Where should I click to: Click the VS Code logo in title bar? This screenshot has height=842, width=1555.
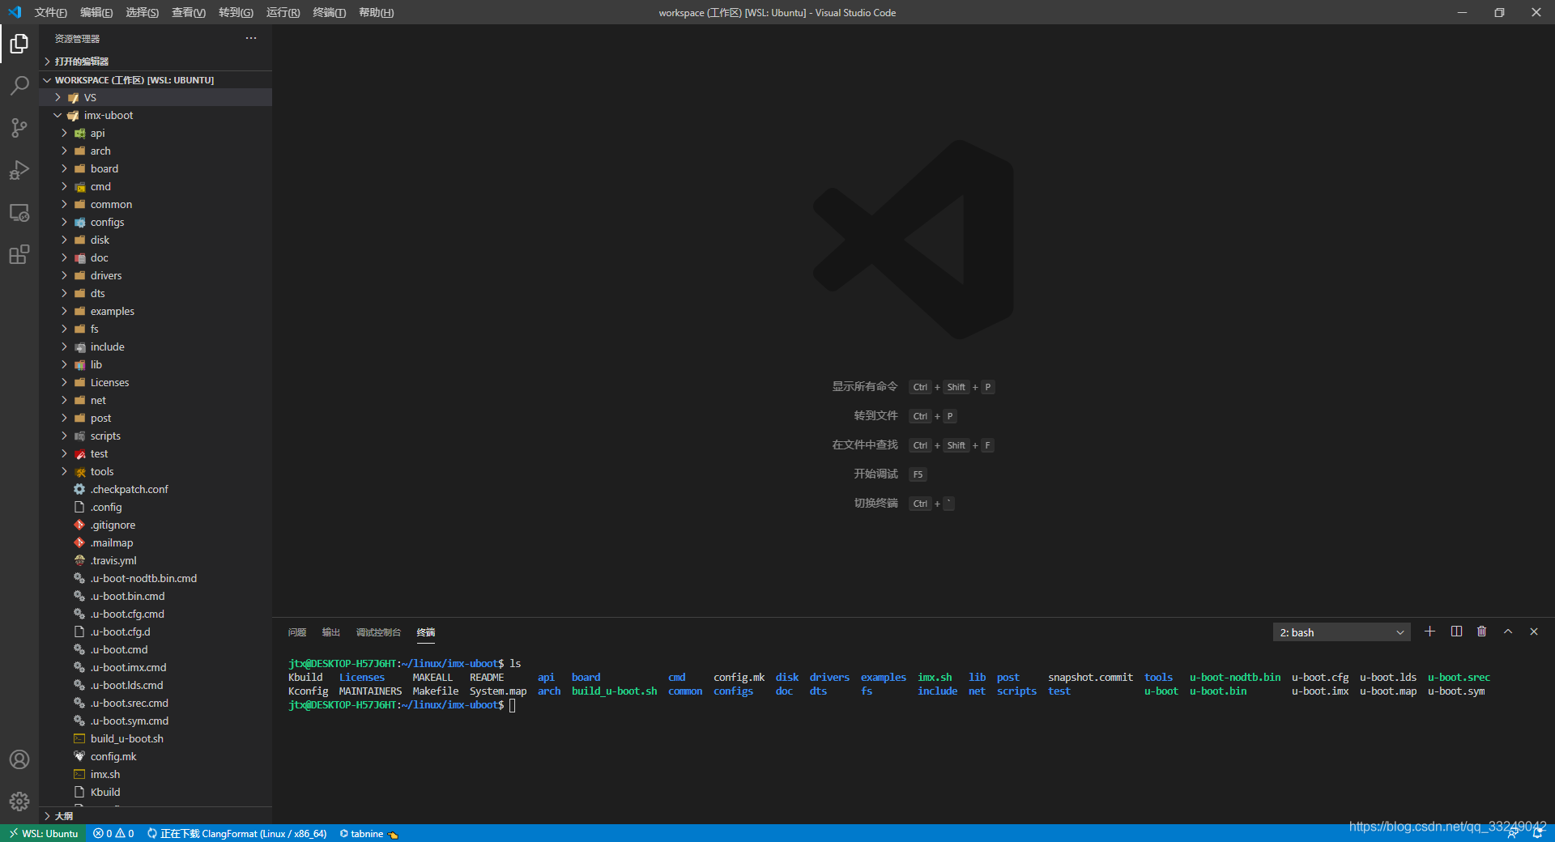click(x=15, y=12)
